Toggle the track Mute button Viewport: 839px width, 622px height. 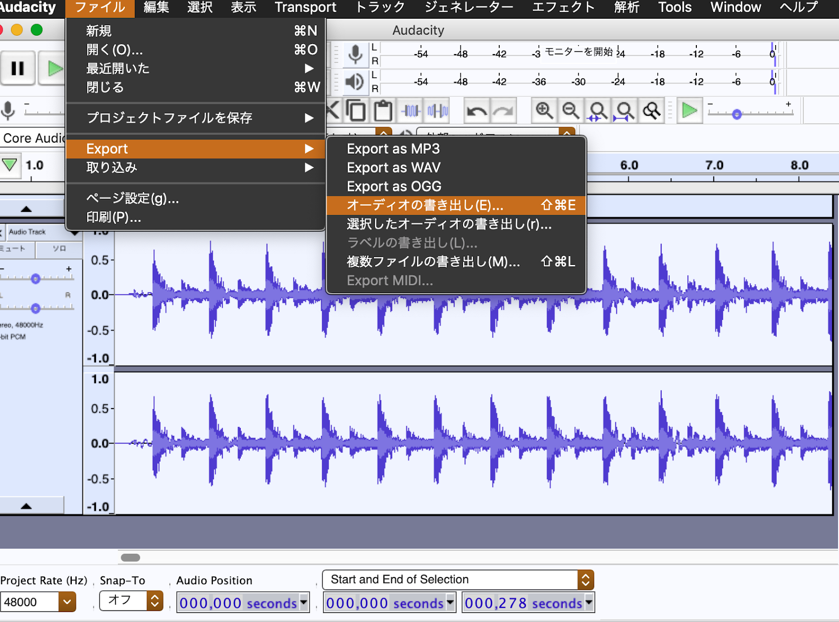16,249
